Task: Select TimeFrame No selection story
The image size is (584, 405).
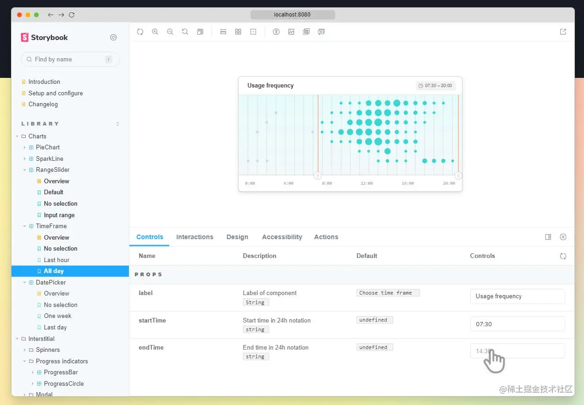Action: click(x=61, y=248)
